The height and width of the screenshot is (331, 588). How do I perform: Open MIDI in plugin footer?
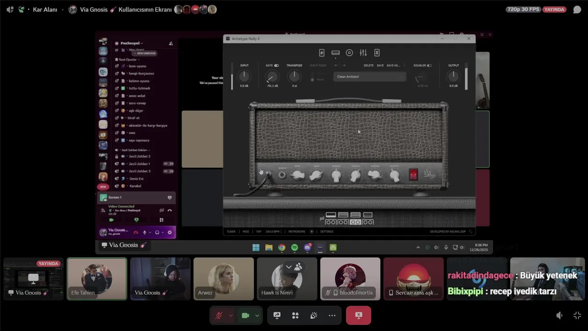(246, 232)
